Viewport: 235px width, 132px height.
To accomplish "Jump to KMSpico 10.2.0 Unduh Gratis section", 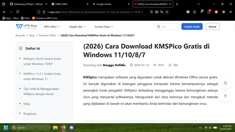I will point(42,61).
